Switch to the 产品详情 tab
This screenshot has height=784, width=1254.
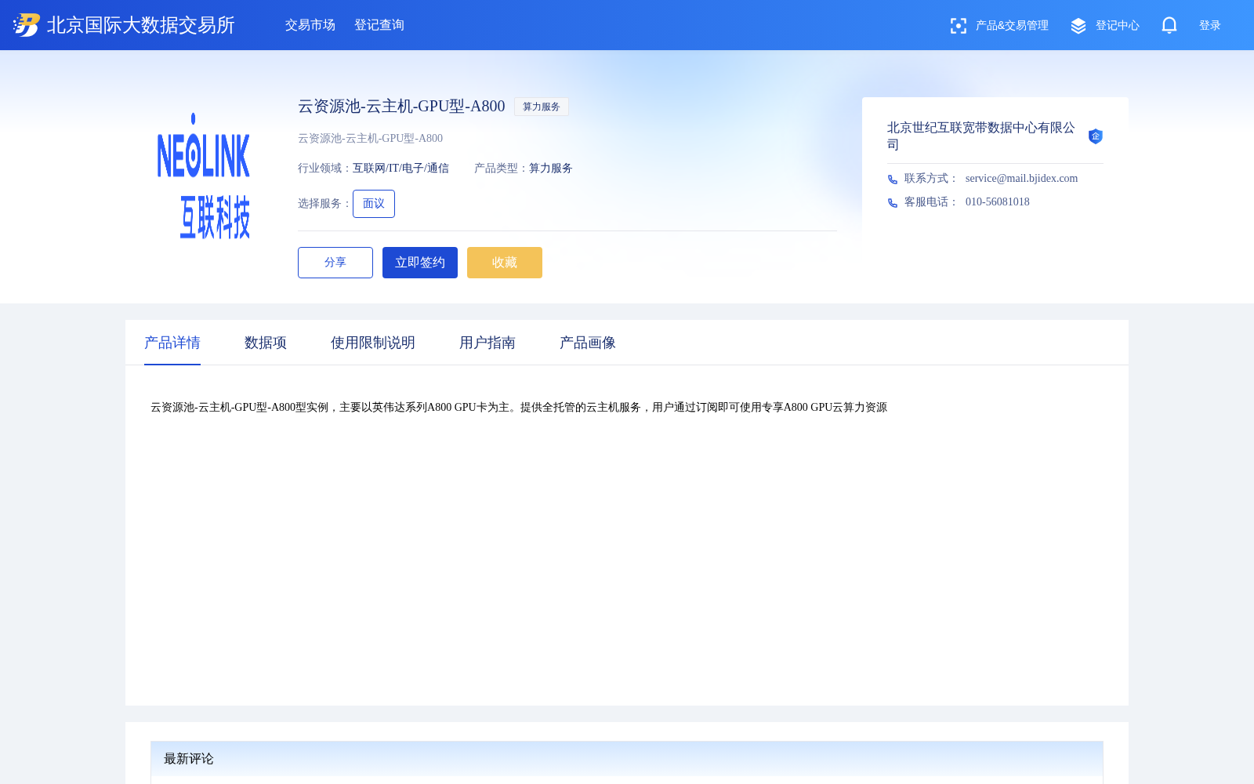172,343
